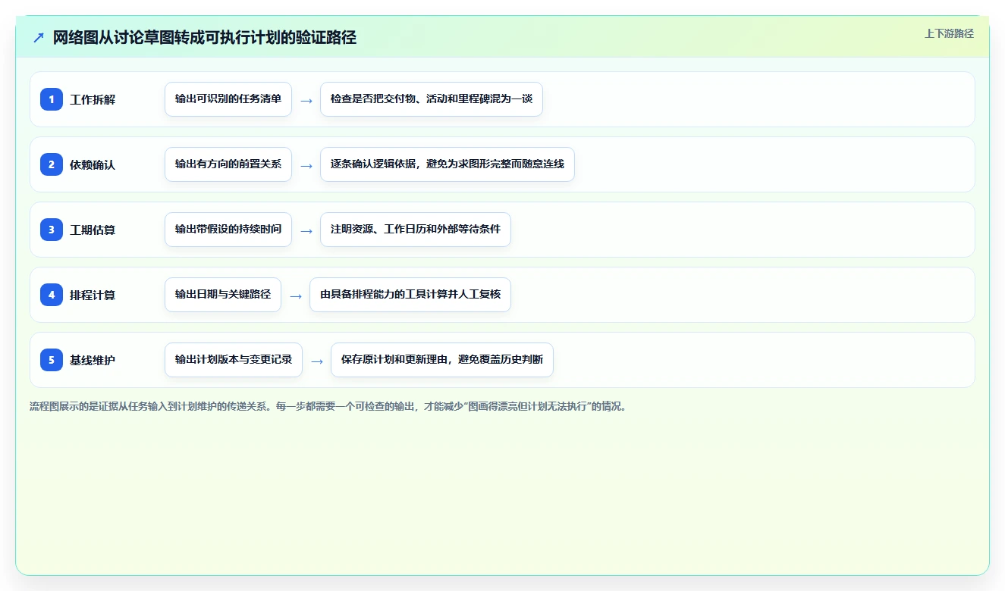Click the 由具备排程能力的工具计算并人工复核 box
This screenshot has height=591, width=1005.
[410, 295]
